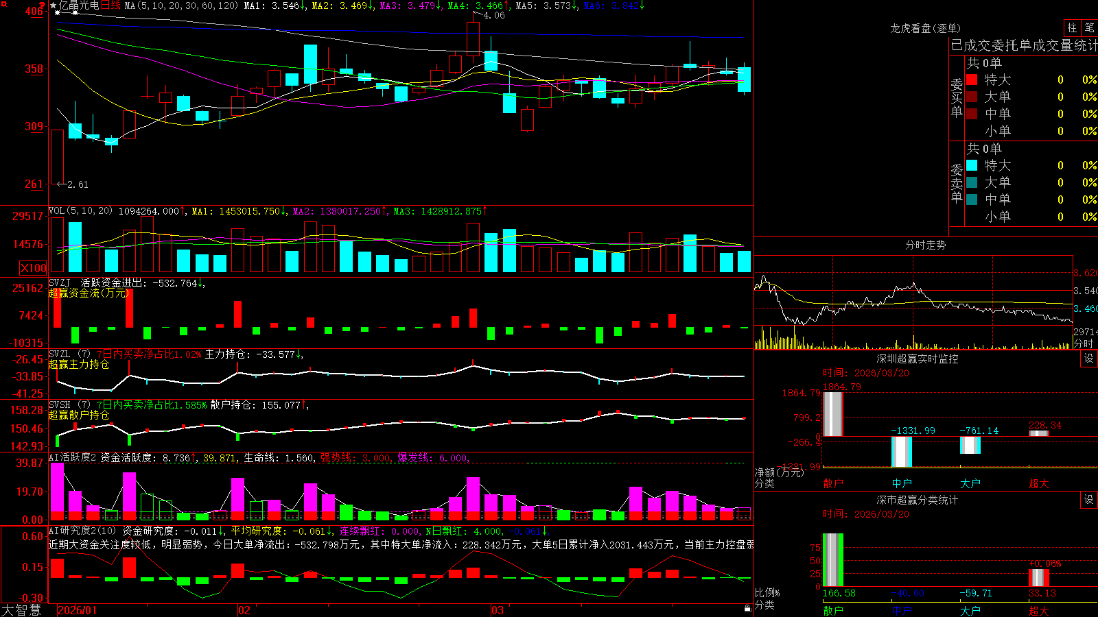
Task: Click the 33.13 超大 ratio value
Action: point(1042,593)
